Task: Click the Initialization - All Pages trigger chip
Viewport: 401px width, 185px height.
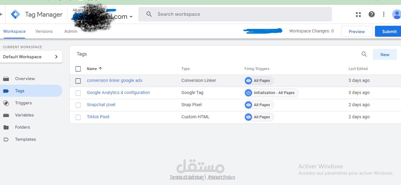Action: click(271, 93)
